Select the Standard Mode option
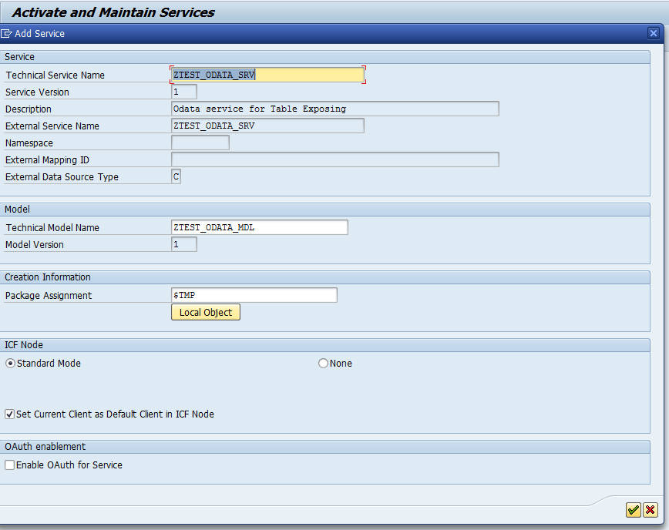Viewport: 669px width, 530px height. pyautogui.click(x=9, y=363)
